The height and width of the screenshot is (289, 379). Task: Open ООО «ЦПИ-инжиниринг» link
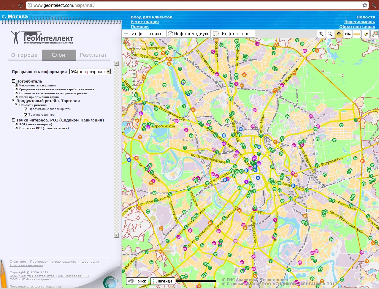30,279
